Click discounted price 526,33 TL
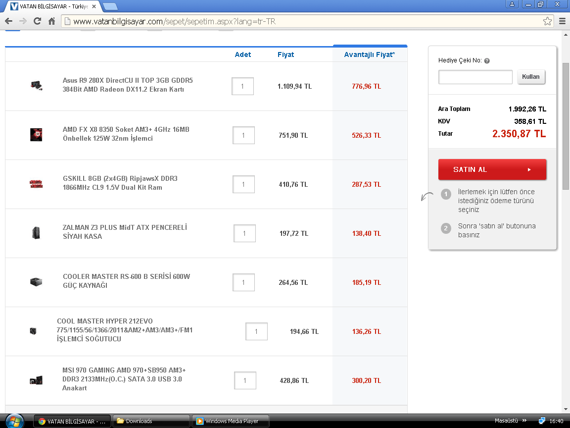This screenshot has width=570, height=428. click(x=367, y=135)
